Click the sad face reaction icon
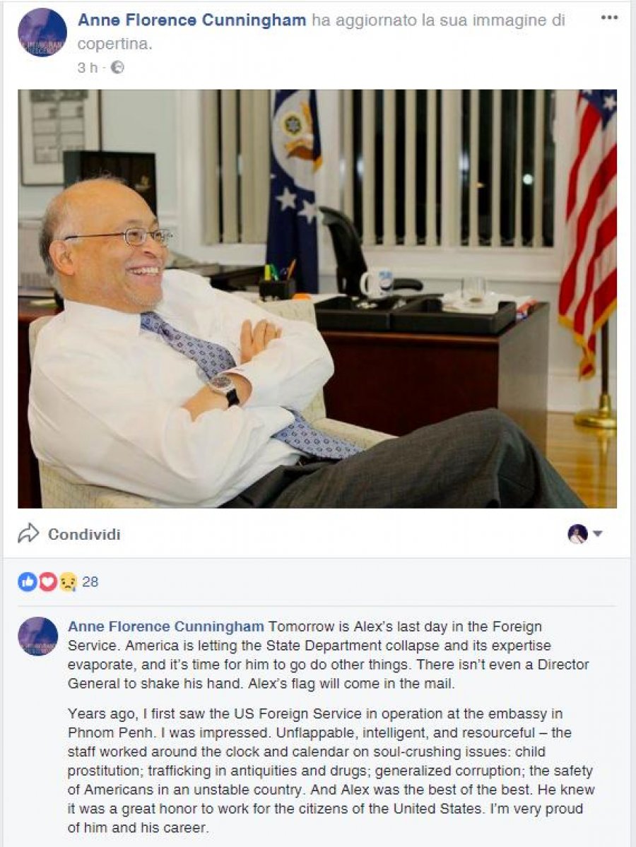636x847 pixels. [67, 581]
